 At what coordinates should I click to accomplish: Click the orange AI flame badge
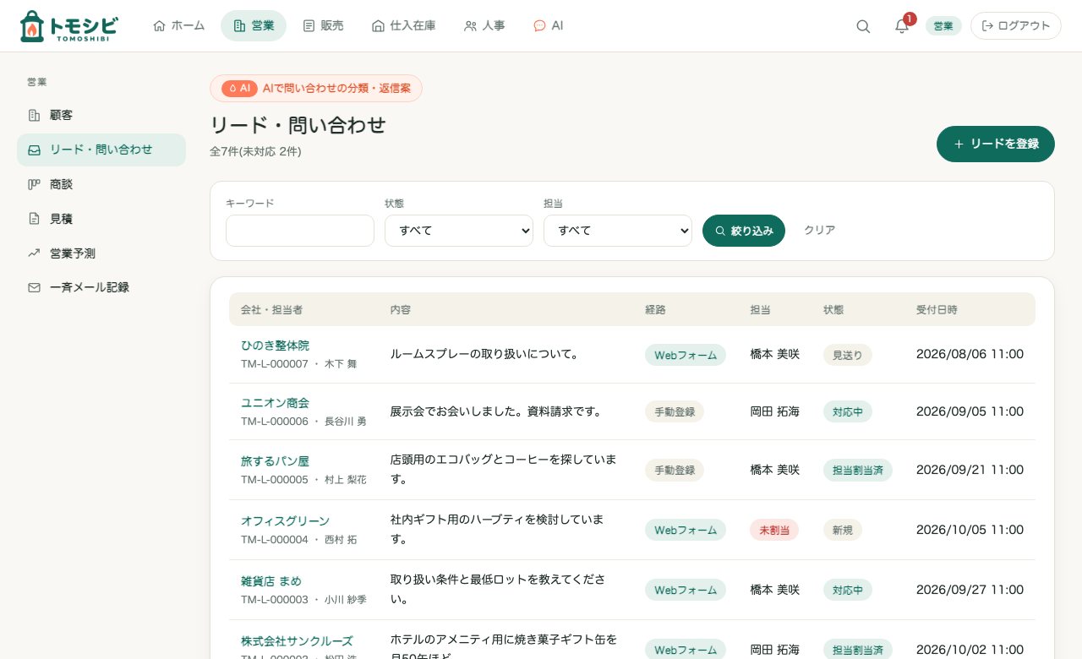click(239, 88)
